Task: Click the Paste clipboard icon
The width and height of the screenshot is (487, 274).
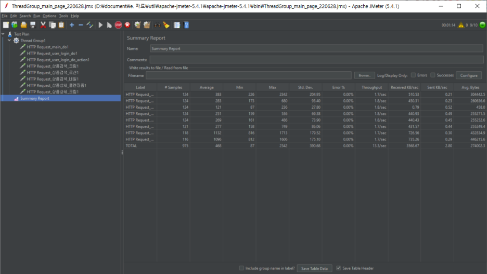Action: point(61,25)
